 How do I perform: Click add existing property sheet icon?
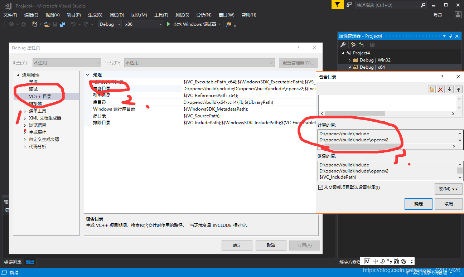click(362, 45)
